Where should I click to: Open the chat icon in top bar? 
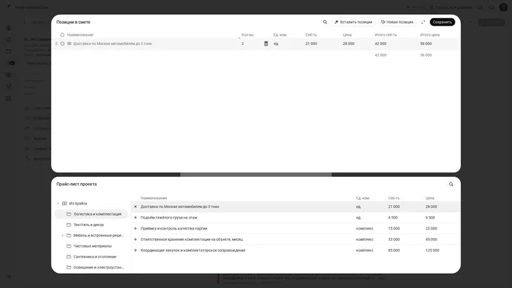pyautogui.click(x=491, y=7)
